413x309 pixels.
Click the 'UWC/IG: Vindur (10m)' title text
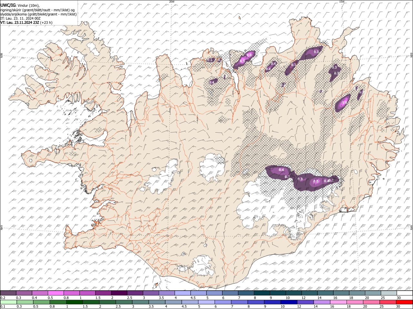coord(20,5)
